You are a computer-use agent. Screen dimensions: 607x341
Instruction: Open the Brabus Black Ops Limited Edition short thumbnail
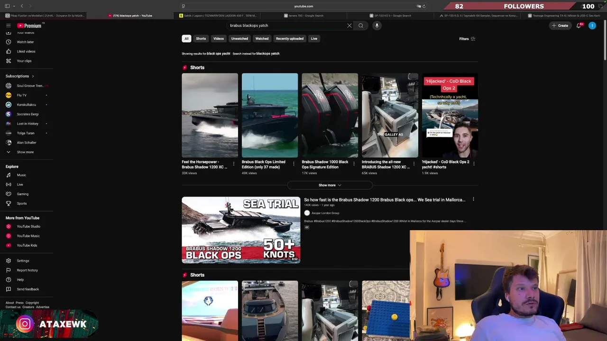point(270,115)
